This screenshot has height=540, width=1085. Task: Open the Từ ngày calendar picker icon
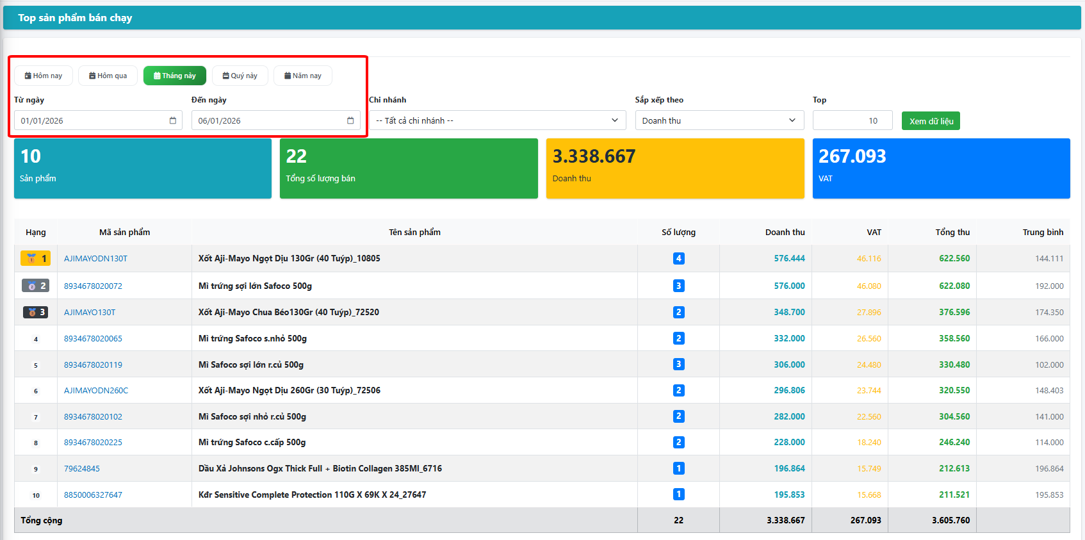tap(172, 120)
